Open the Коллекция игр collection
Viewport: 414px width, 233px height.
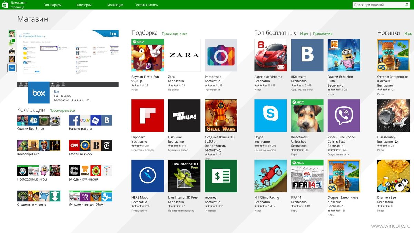tap(39, 147)
